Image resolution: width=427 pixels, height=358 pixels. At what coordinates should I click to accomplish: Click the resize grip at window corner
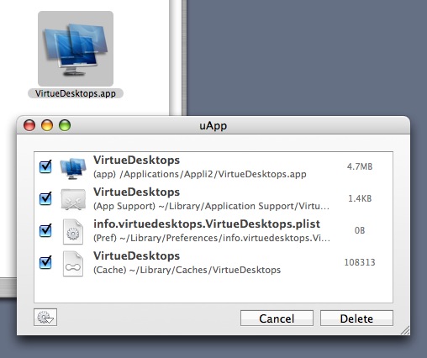pyautogui.click(x=405, y=330)
